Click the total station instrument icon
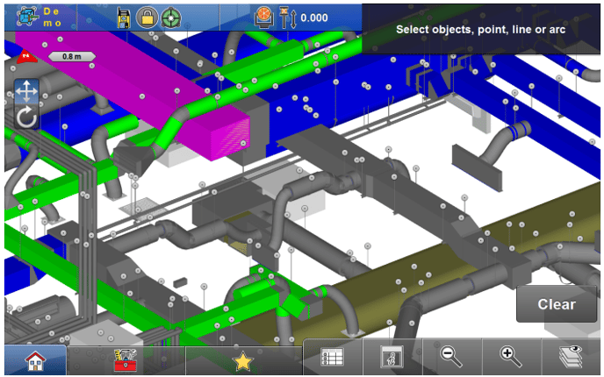The image size is (604, 377). pyautogui.click(x=126, y=17)
